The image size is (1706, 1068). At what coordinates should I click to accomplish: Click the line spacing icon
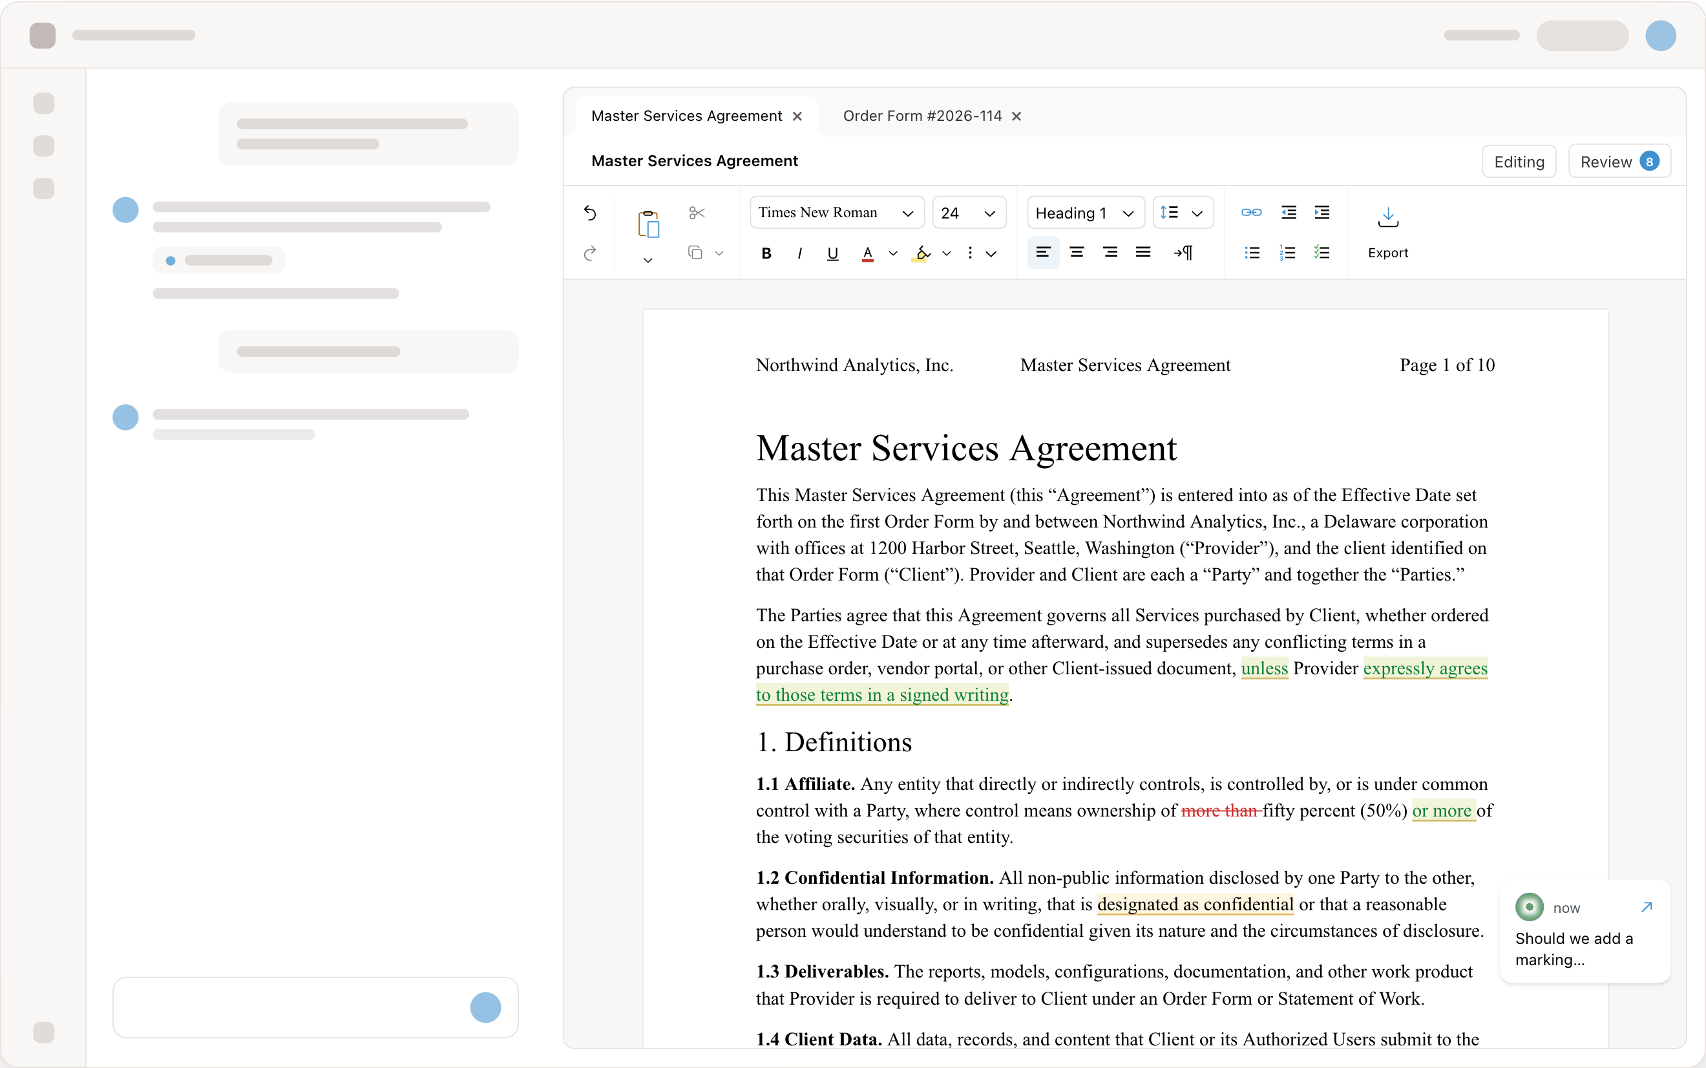click(1169, 213)
